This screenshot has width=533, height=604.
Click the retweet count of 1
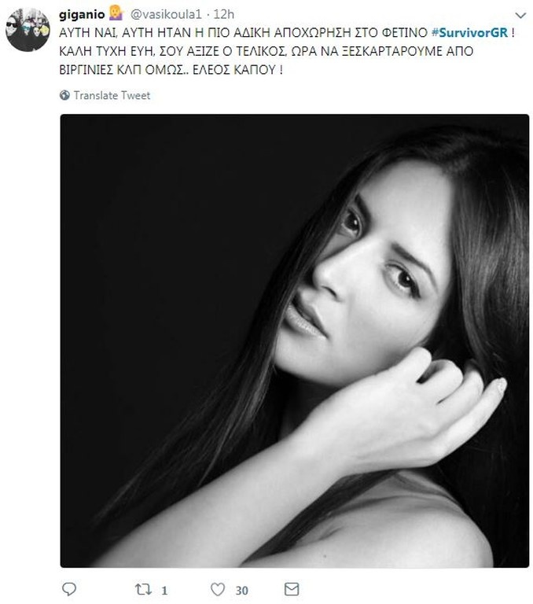[164, 590]
